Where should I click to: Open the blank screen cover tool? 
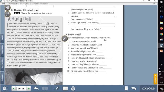(x=65, y=88)
